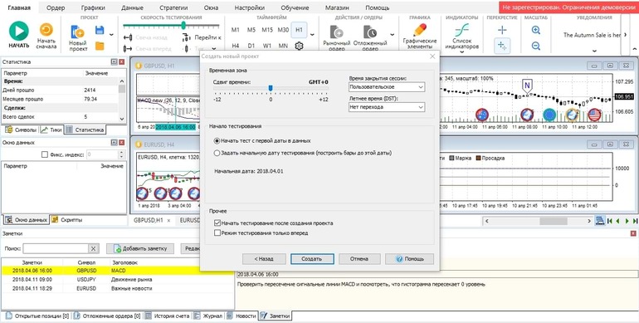639x323 pixels.
Task: Switch to the Скрипты panel tab
Action: tap(68, 219)
